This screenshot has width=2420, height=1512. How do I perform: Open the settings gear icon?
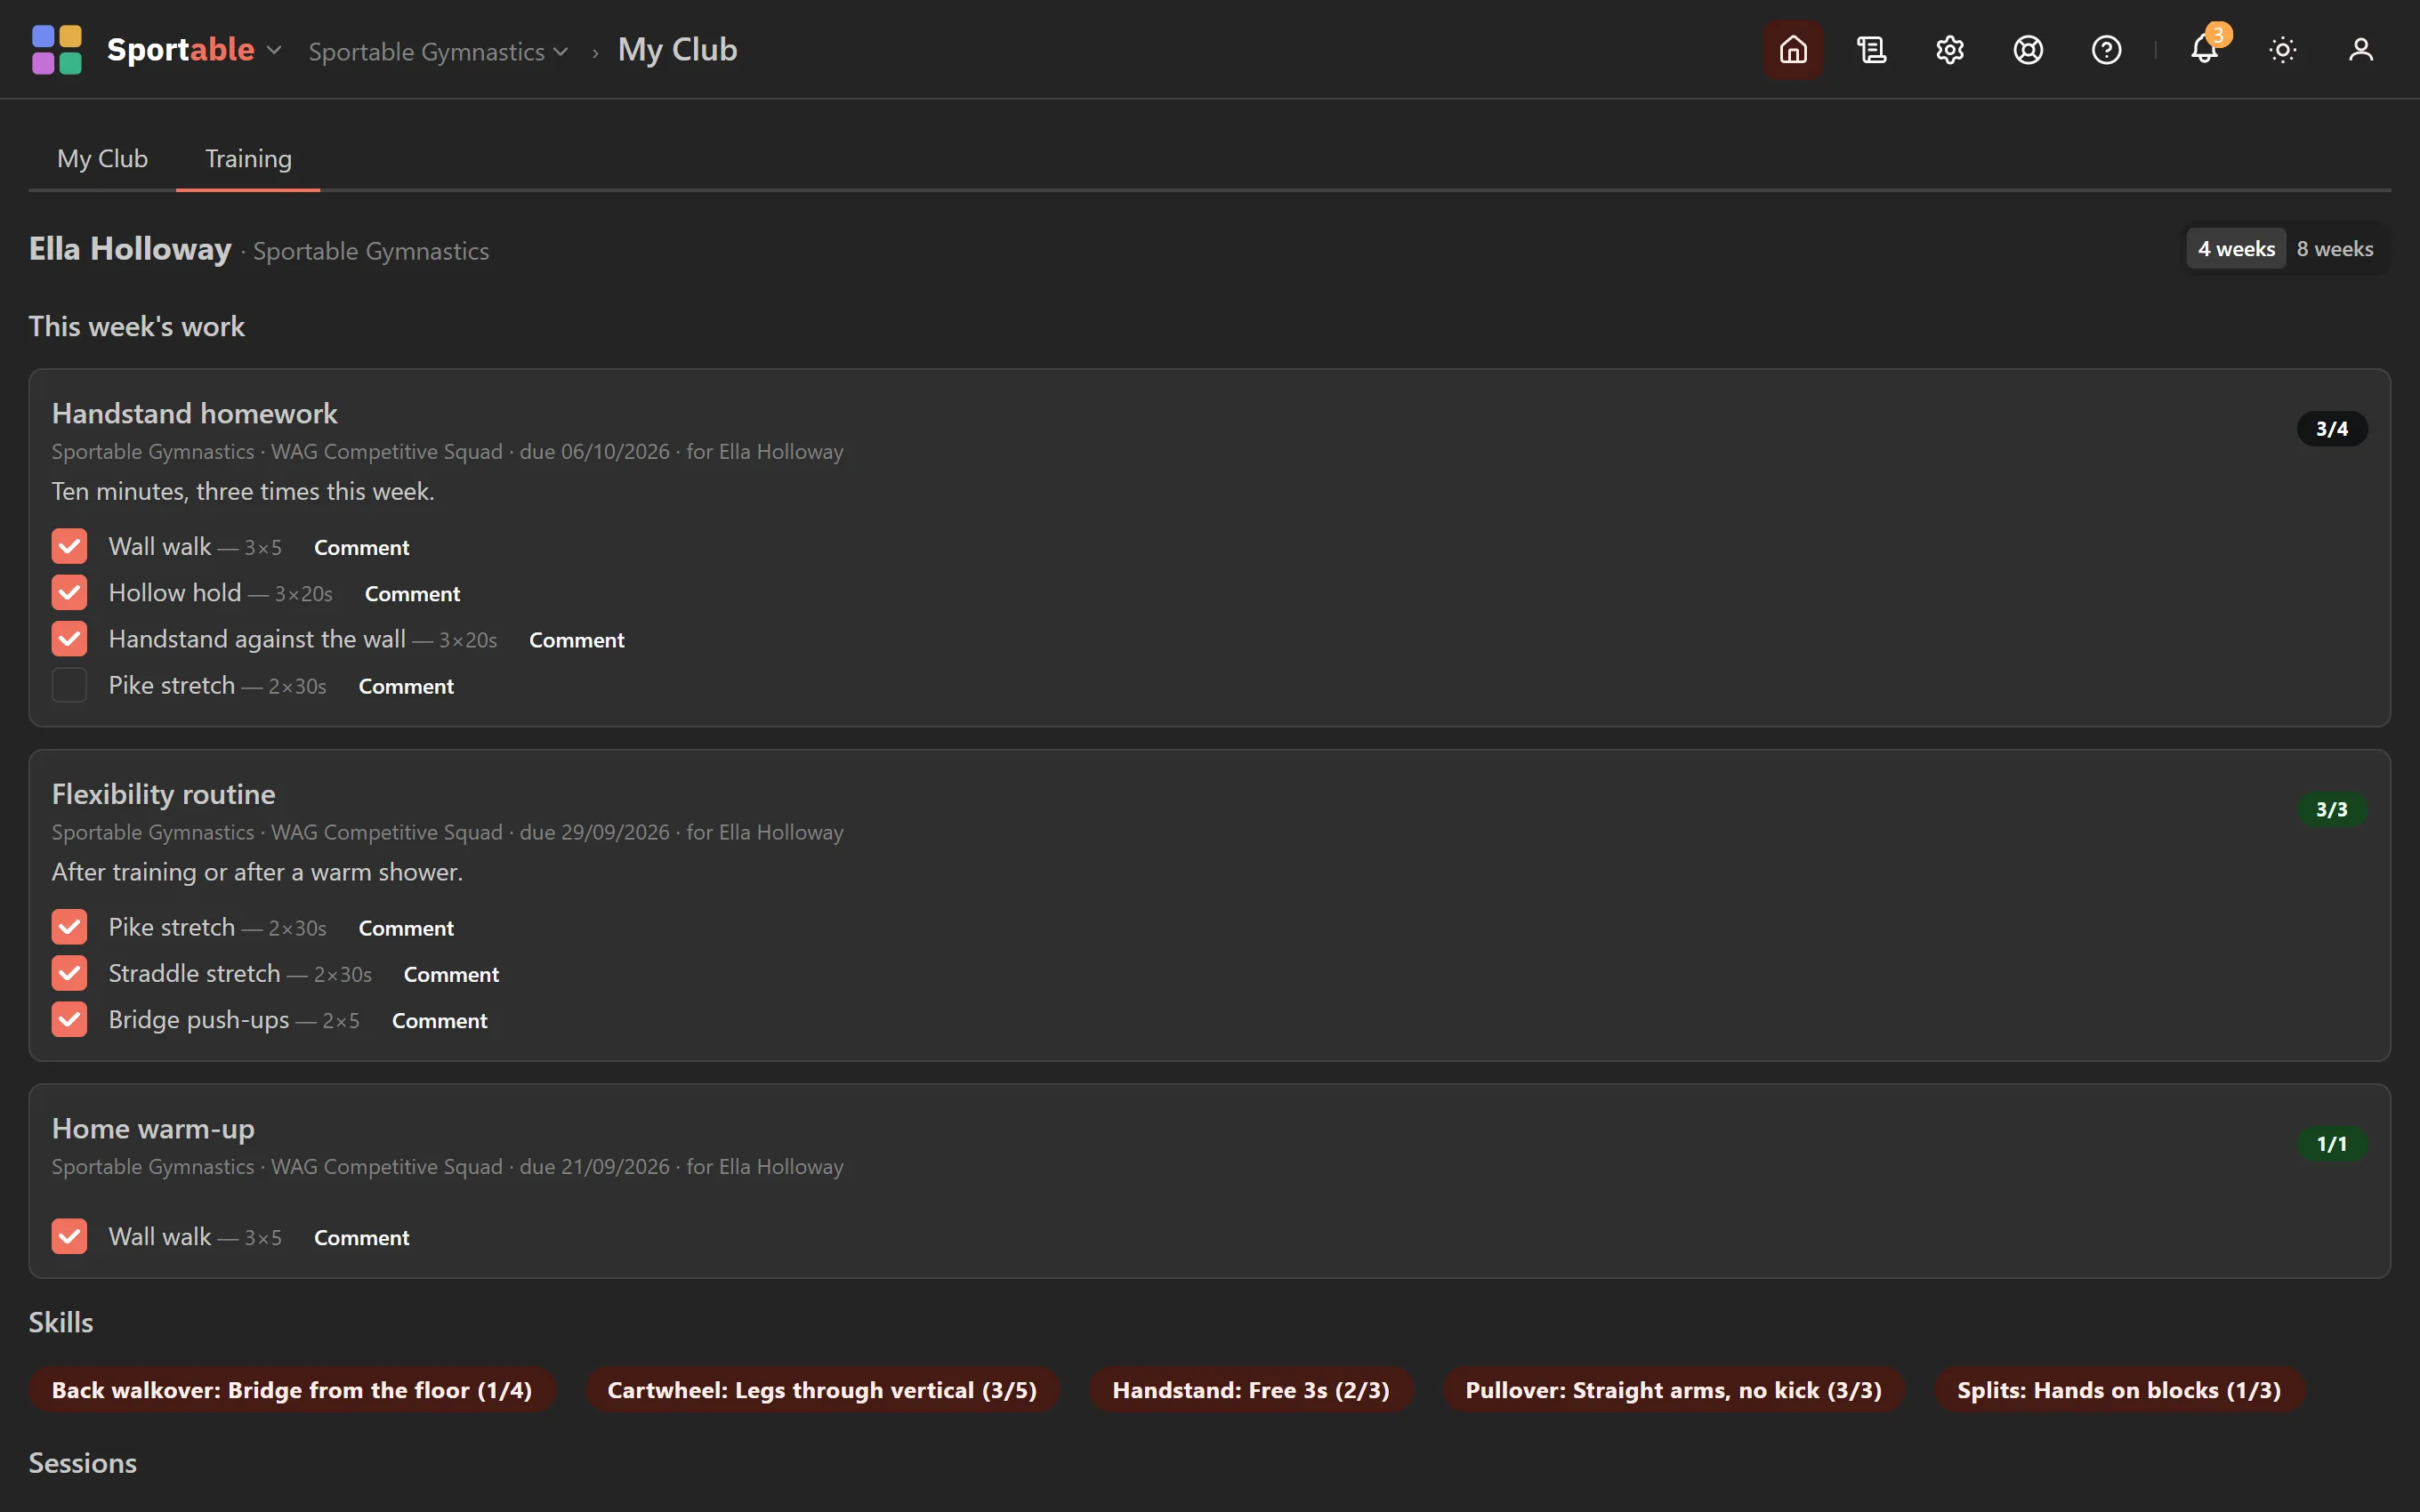point(1949,49)
